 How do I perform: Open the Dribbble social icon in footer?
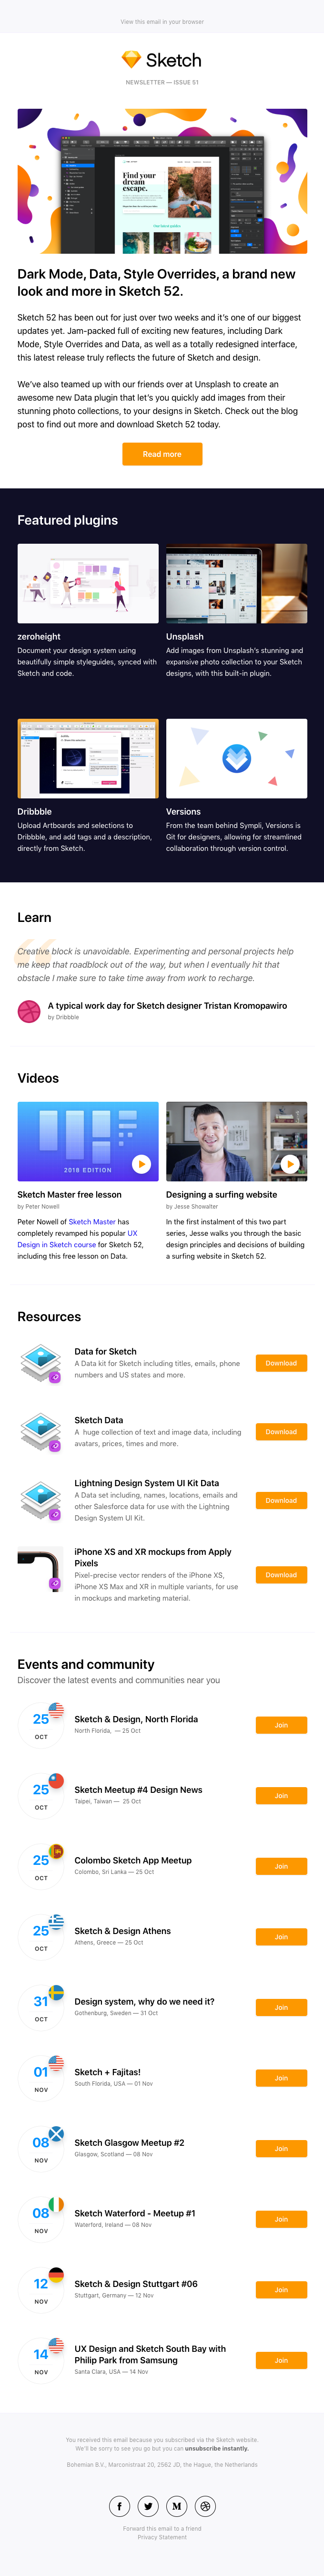tap(205, 2505)
